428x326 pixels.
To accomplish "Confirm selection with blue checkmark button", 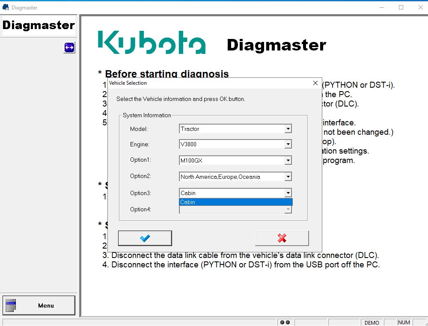I will click(145, 238).
